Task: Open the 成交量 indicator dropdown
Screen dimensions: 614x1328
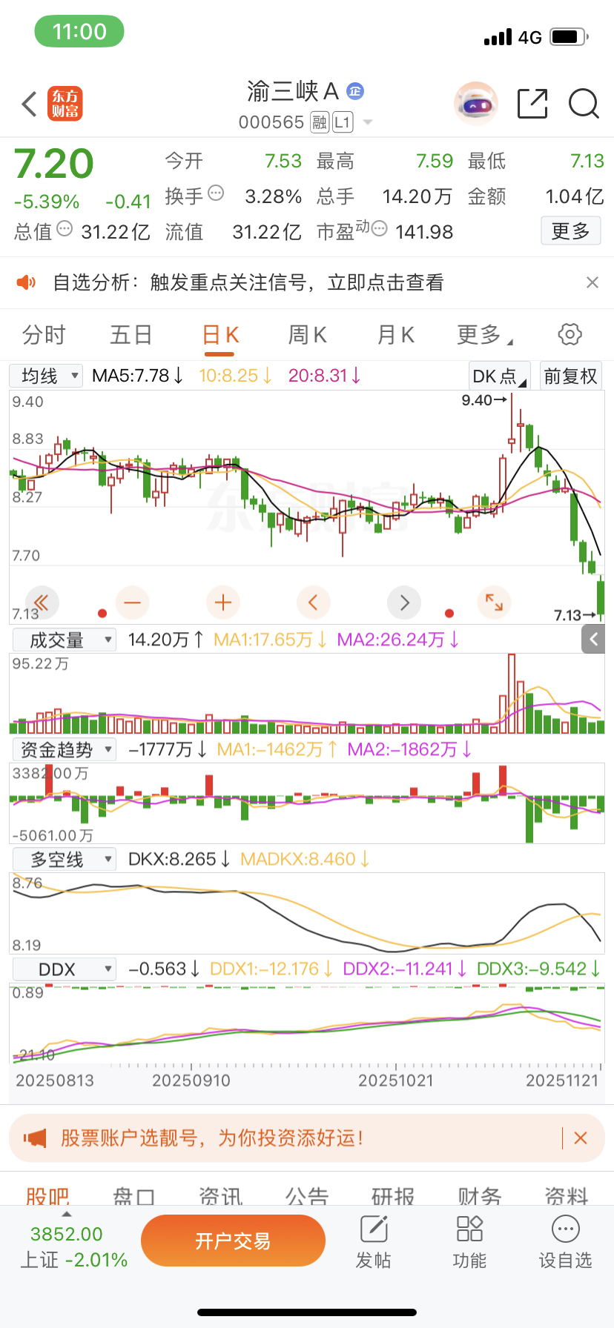Action: point(65,640)
